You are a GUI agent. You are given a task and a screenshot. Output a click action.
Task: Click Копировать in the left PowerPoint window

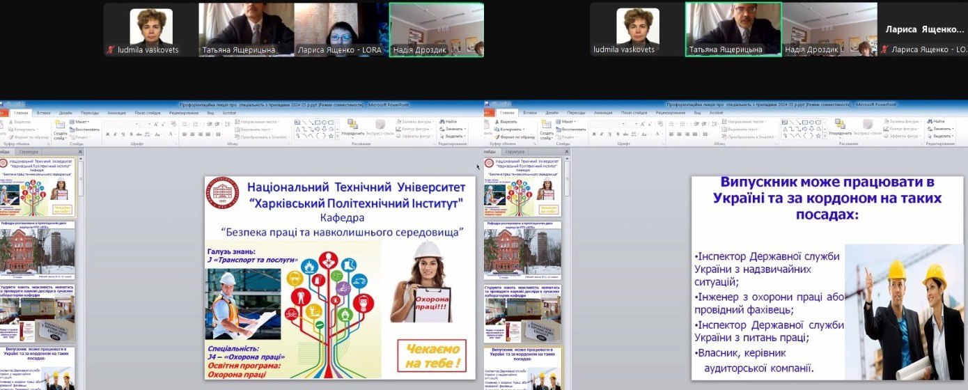23,130
